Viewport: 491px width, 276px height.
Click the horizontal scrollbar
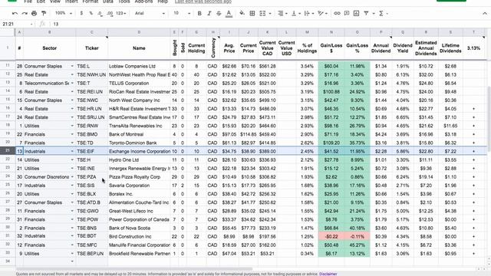(x=134, y=268)
